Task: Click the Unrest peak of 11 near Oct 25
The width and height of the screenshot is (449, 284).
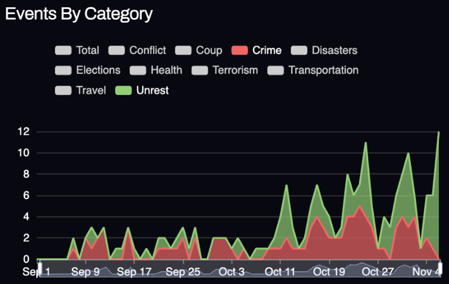Action: click(365, 143)
